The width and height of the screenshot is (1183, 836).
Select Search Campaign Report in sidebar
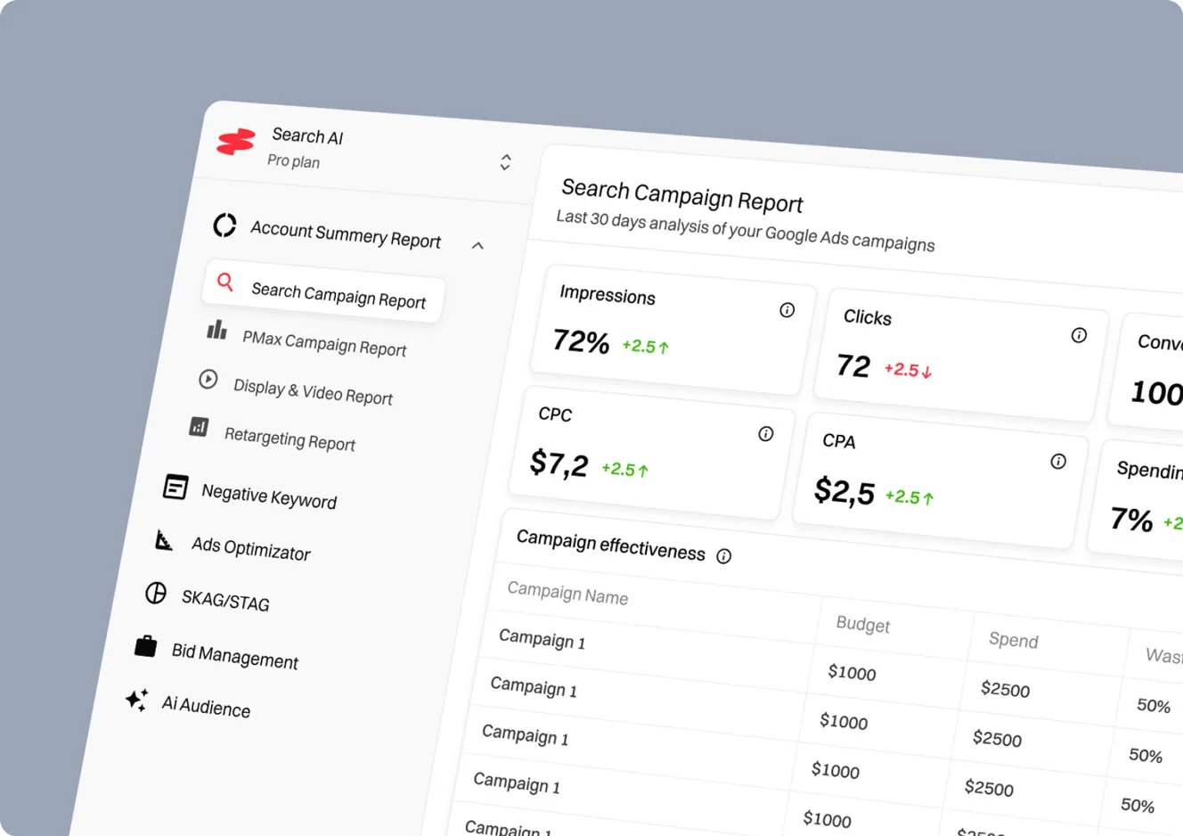tap(323, 291)
